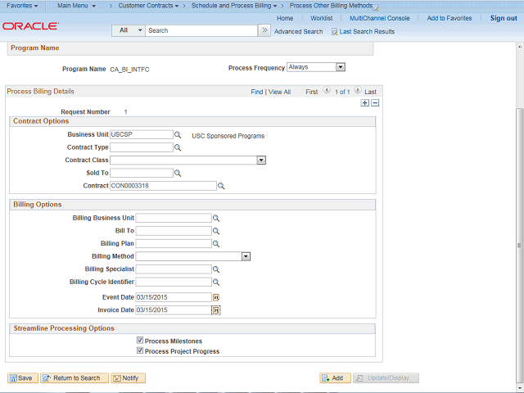Image resolution: width=524 pixels, height=393 pixels.
Task: Click the Sign out link
Action: (x=503, y=18)
